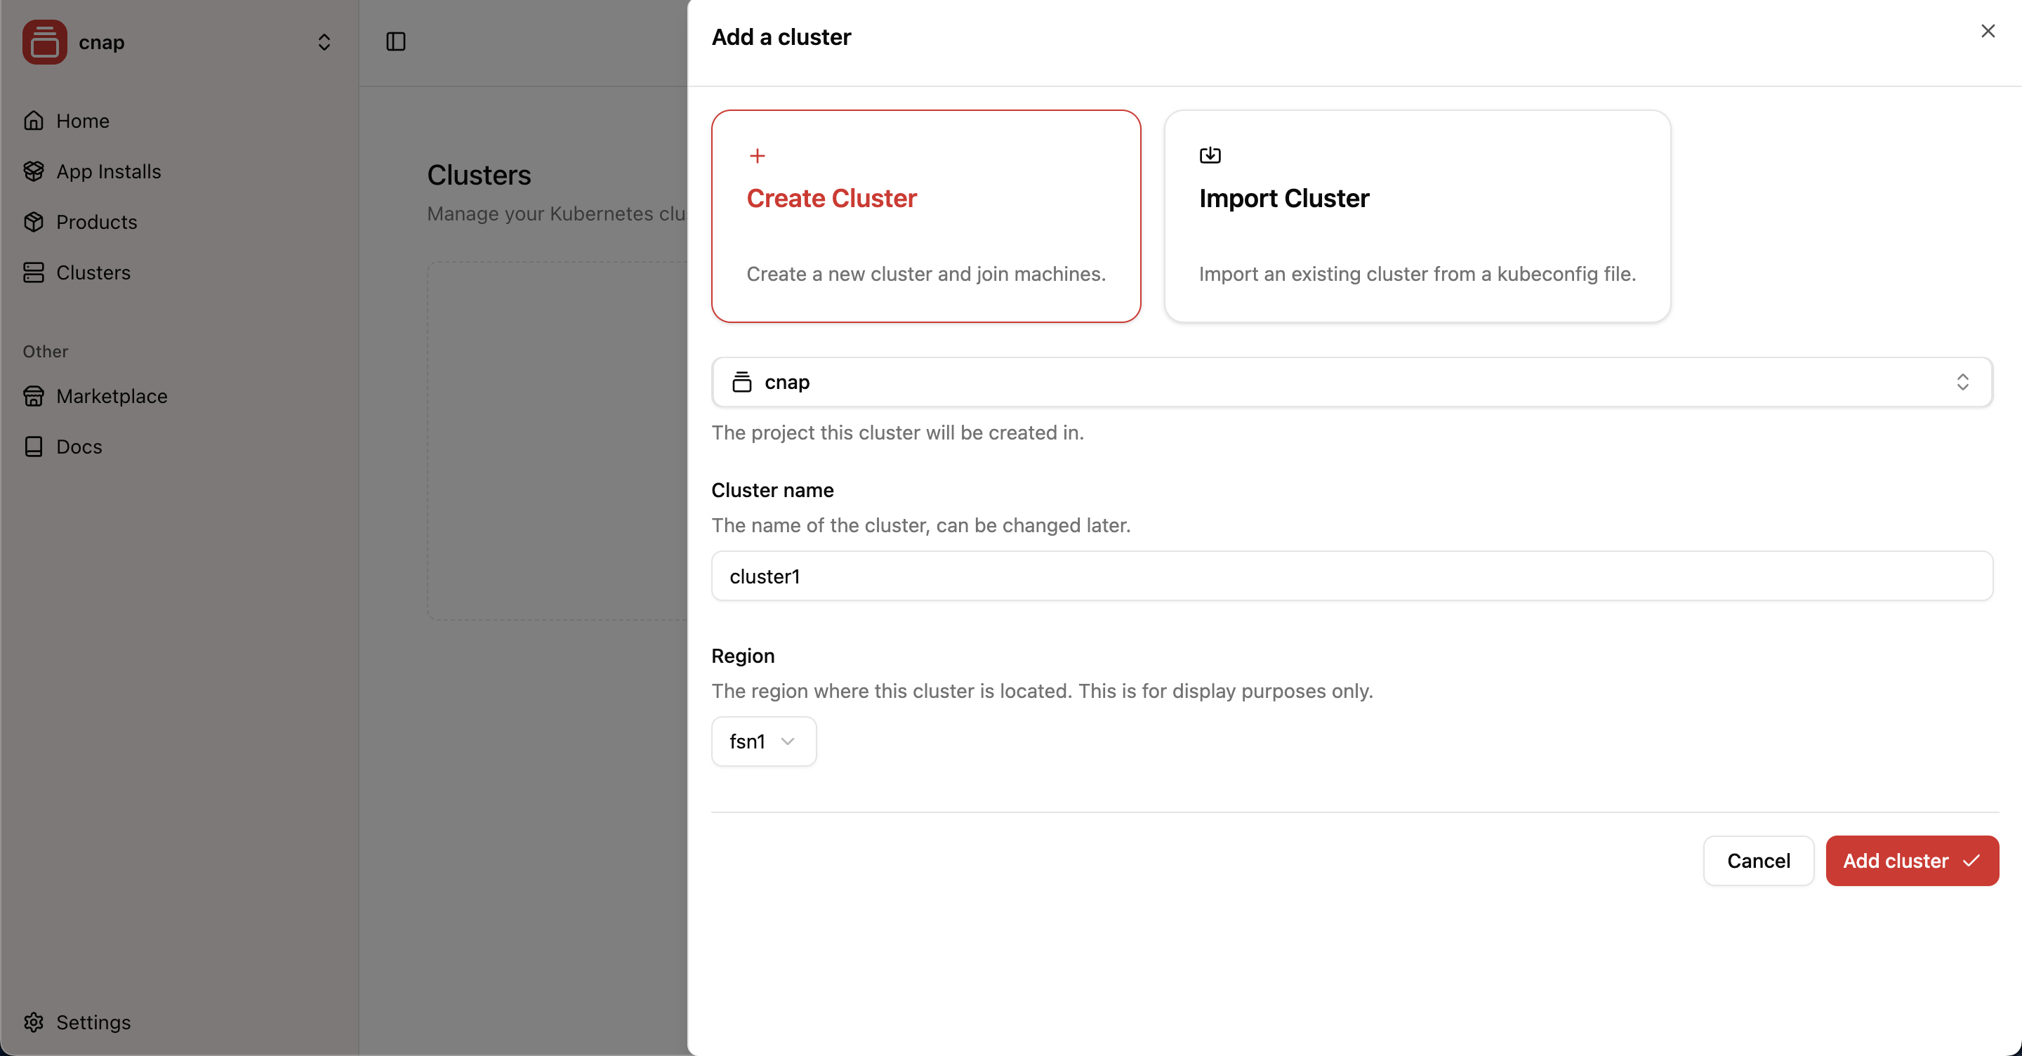
Task: Click the Settings gear icon
Action: tap(33, 1022)
